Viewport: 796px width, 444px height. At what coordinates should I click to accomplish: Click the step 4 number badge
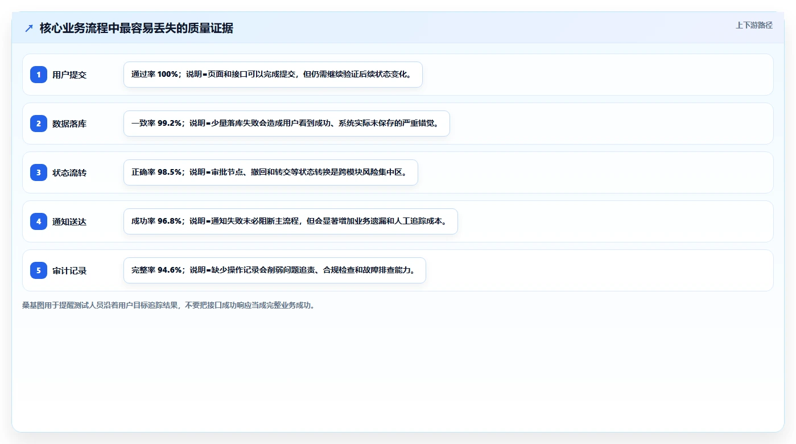coord(39,221)
